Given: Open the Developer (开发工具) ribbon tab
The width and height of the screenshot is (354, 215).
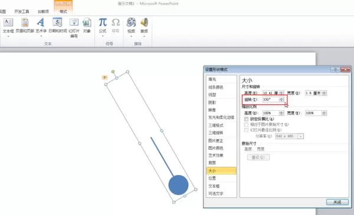Looking at the screenshot, I should 22,11.
